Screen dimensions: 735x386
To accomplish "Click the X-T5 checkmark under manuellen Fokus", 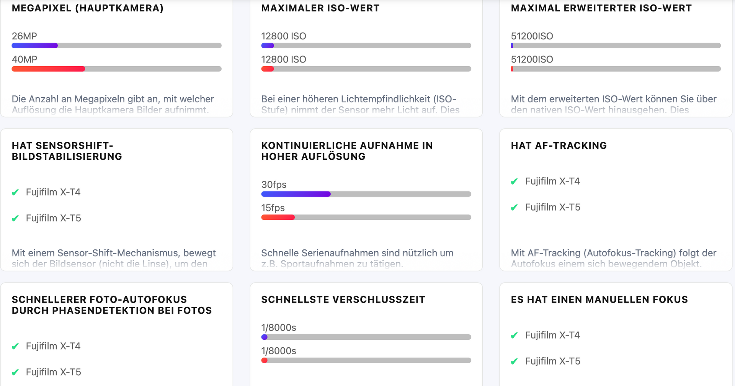I will pos(514,361).
